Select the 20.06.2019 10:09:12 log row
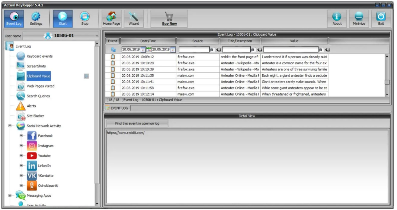The height and width of the screenshot is (210, 397). (217, 57)
